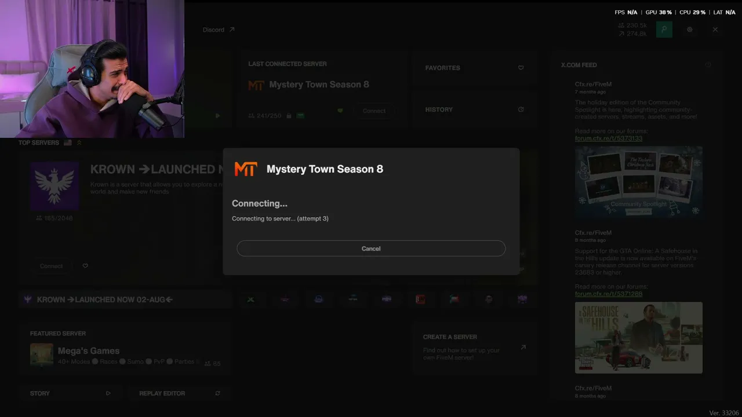Open the Safehouse in the Hills image

tap(639, 338)
